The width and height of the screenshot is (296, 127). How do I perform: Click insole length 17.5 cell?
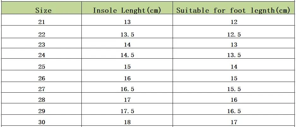point(127,111)
